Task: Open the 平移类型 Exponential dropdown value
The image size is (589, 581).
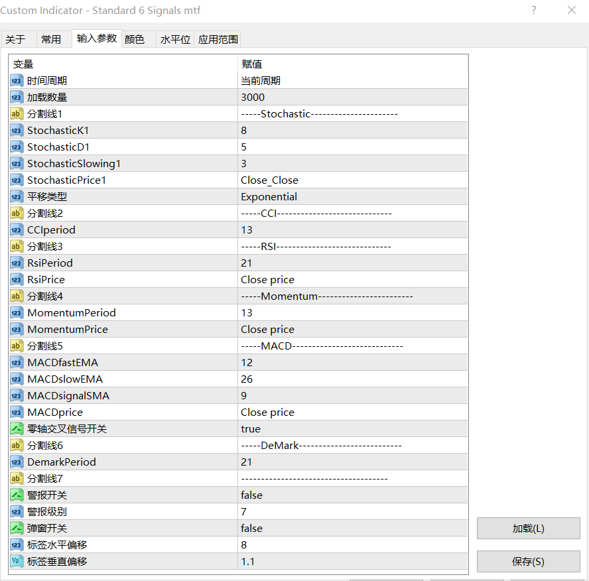Action: (x=353, y=197)
